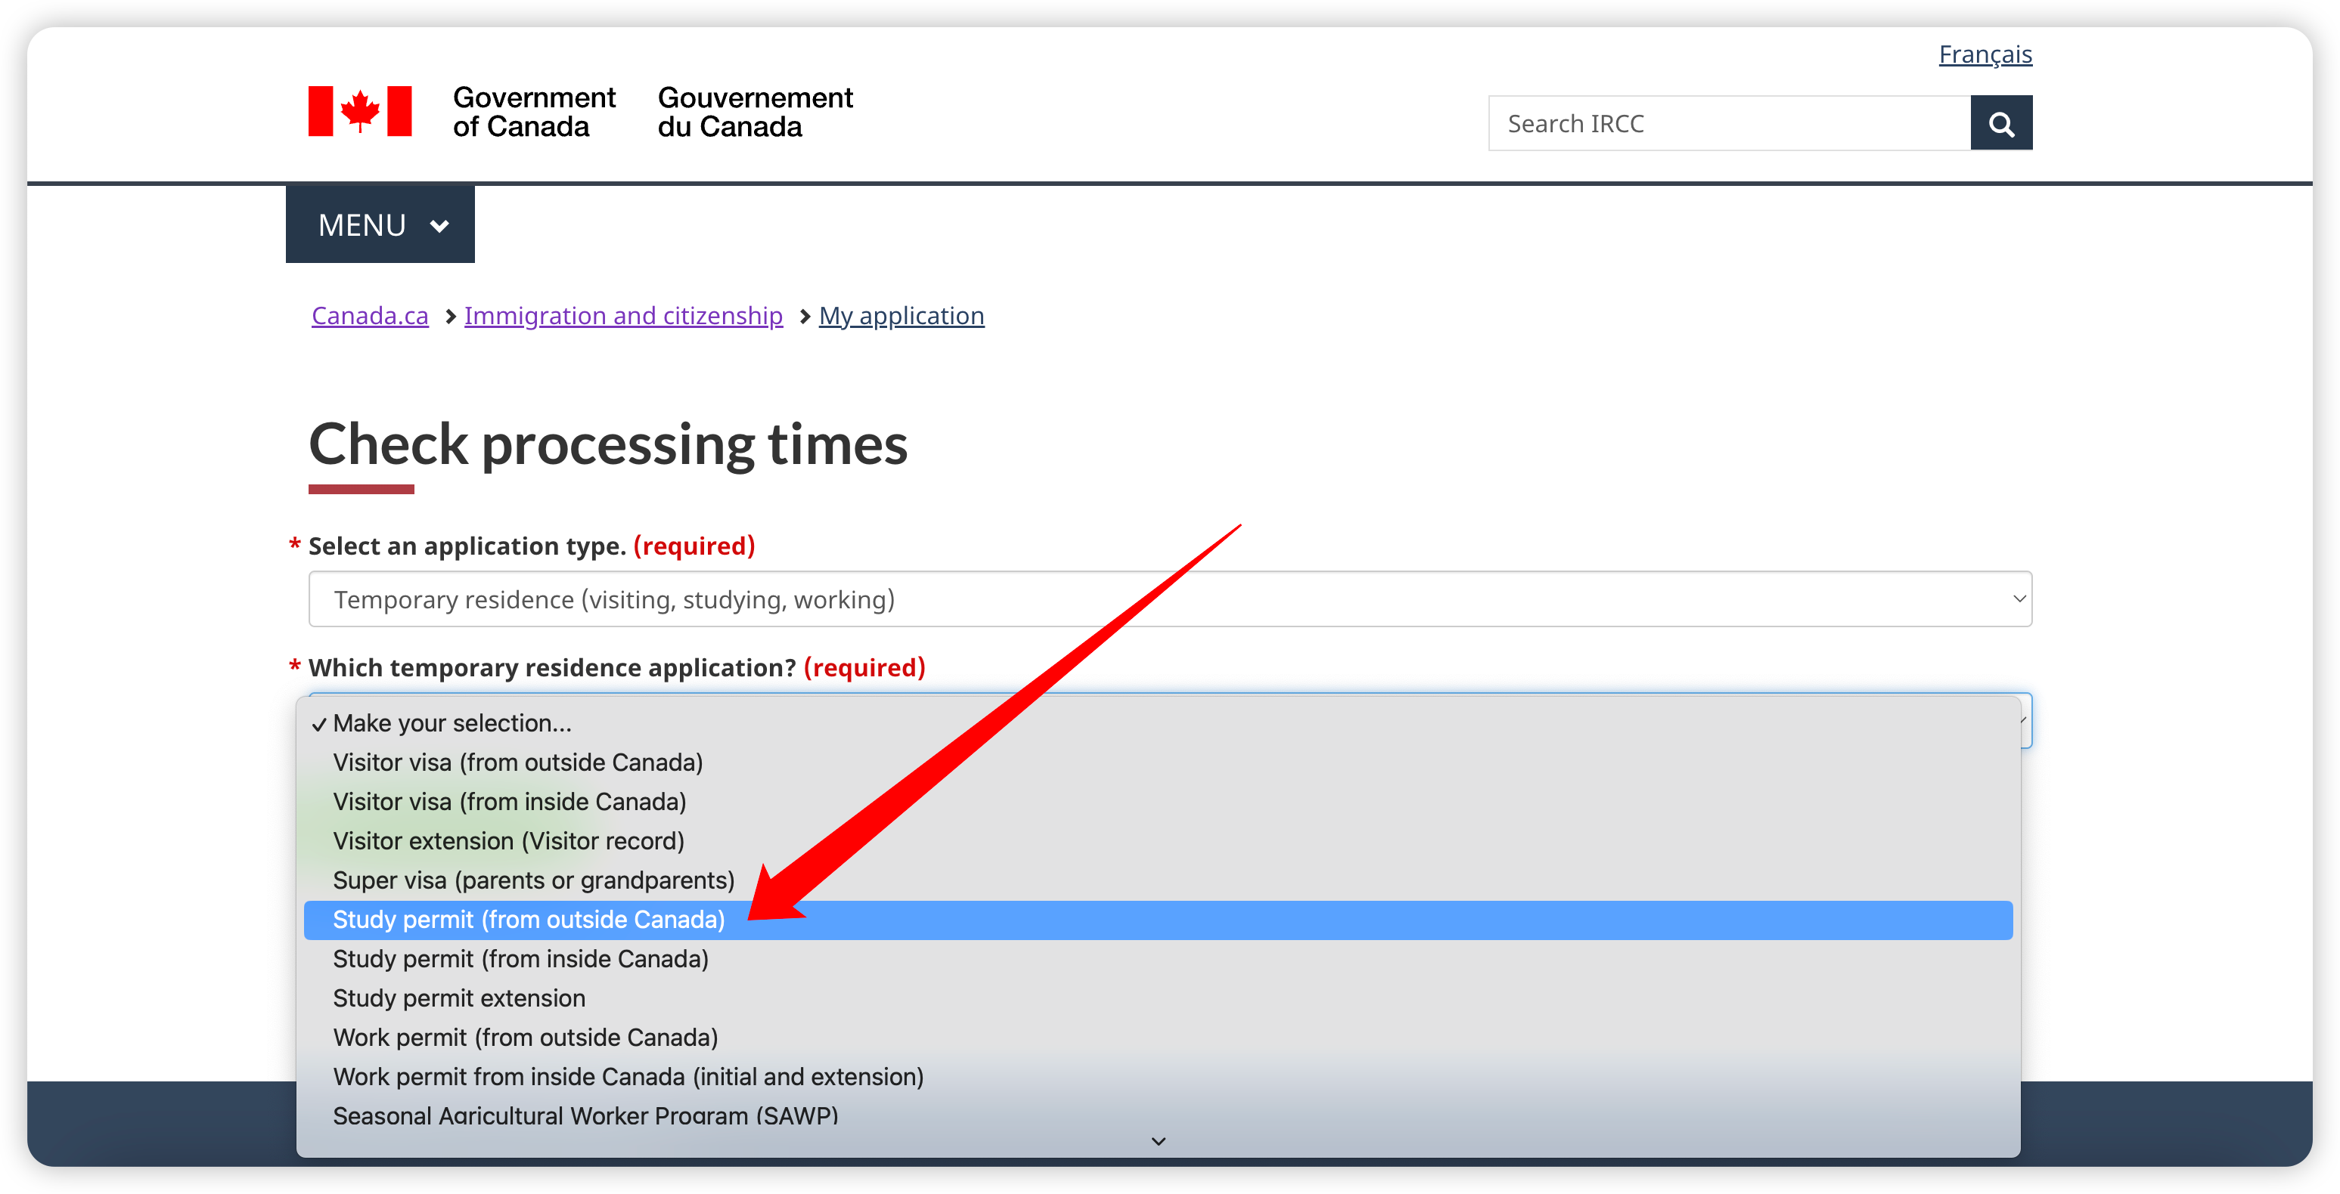This screenshot has height=1194, width=2340.
Task: Choose Super visa (parents or grandparents)
Action: [x=1158, y=880]
